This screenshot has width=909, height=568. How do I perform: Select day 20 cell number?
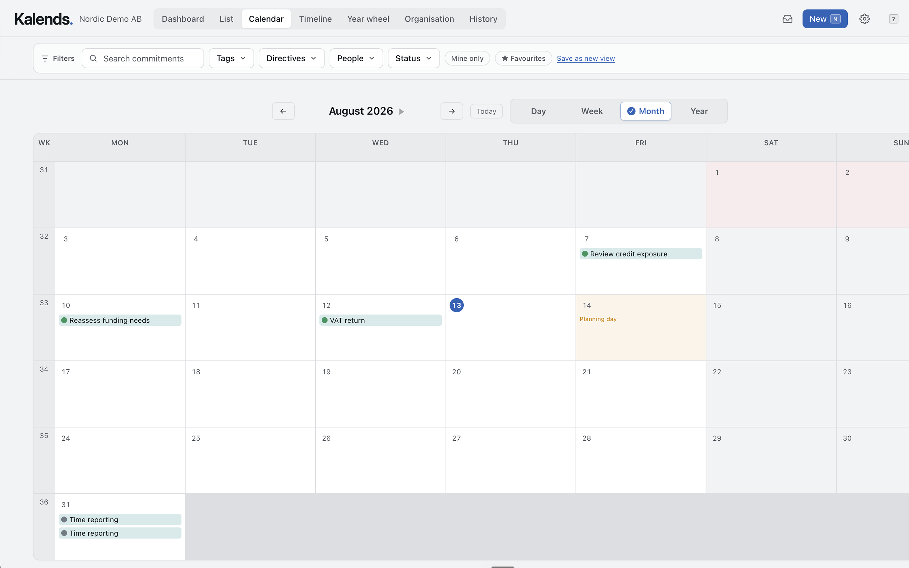pos(456,372)
